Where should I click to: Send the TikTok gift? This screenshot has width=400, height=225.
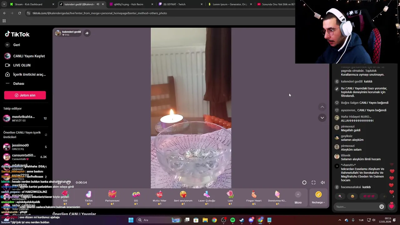[89, 197]
